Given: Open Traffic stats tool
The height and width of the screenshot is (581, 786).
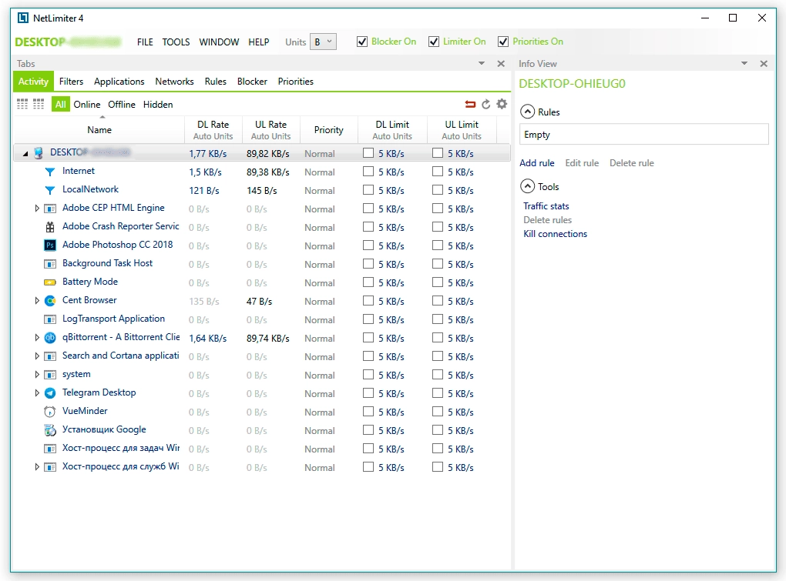Looking at the screenshot, I should (x=546, y=206).
